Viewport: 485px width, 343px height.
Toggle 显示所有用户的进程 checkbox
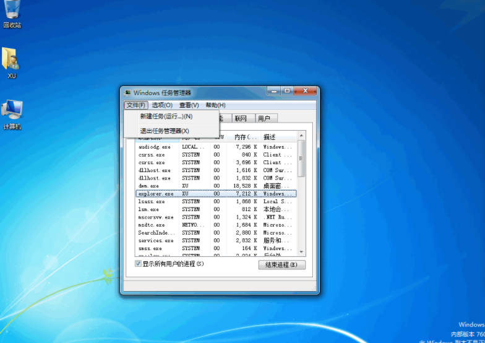point(139,264)
